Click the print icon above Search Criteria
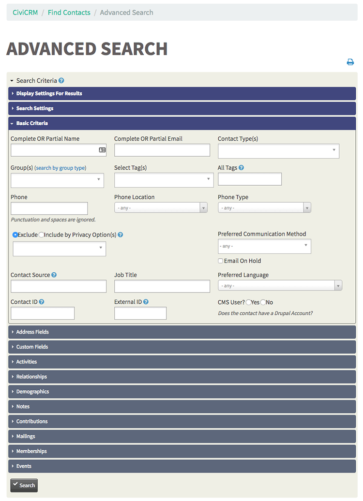This screenshot has height=501, width=363. click(x=350, y=62)
